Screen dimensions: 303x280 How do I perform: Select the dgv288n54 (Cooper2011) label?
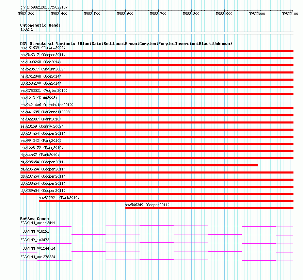pyautogui.click(x=43, y=183)
